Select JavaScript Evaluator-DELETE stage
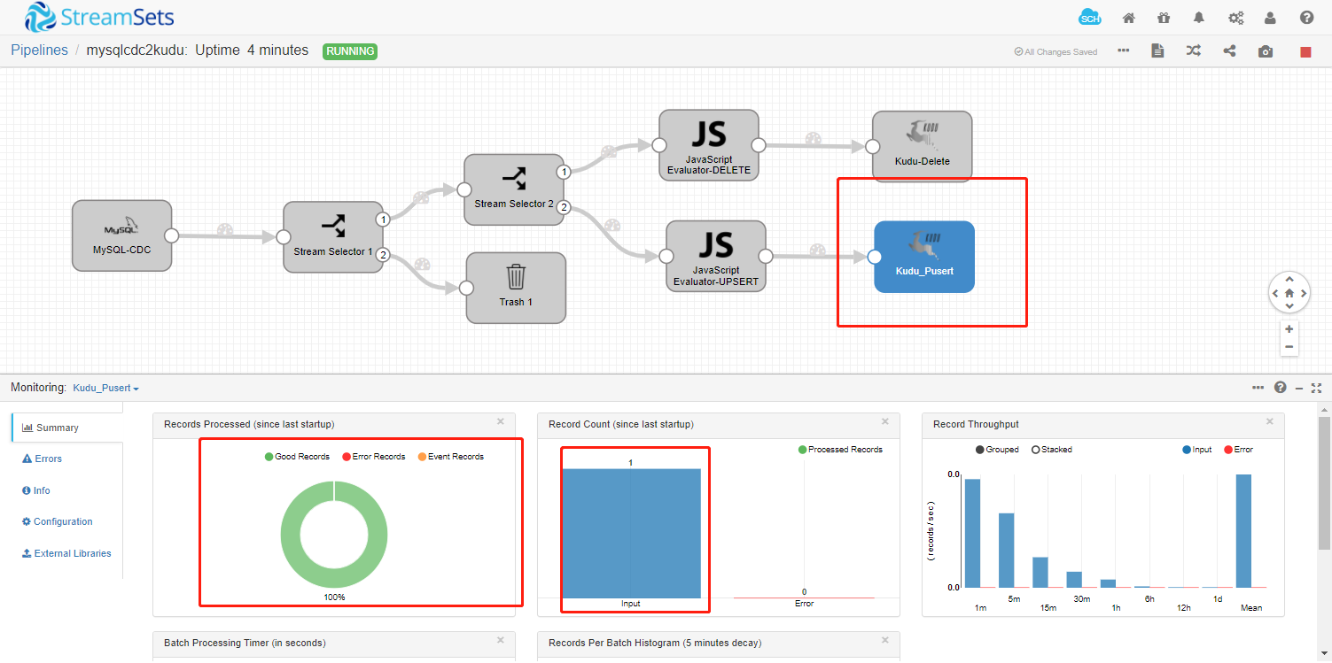 tap(709, 145)
